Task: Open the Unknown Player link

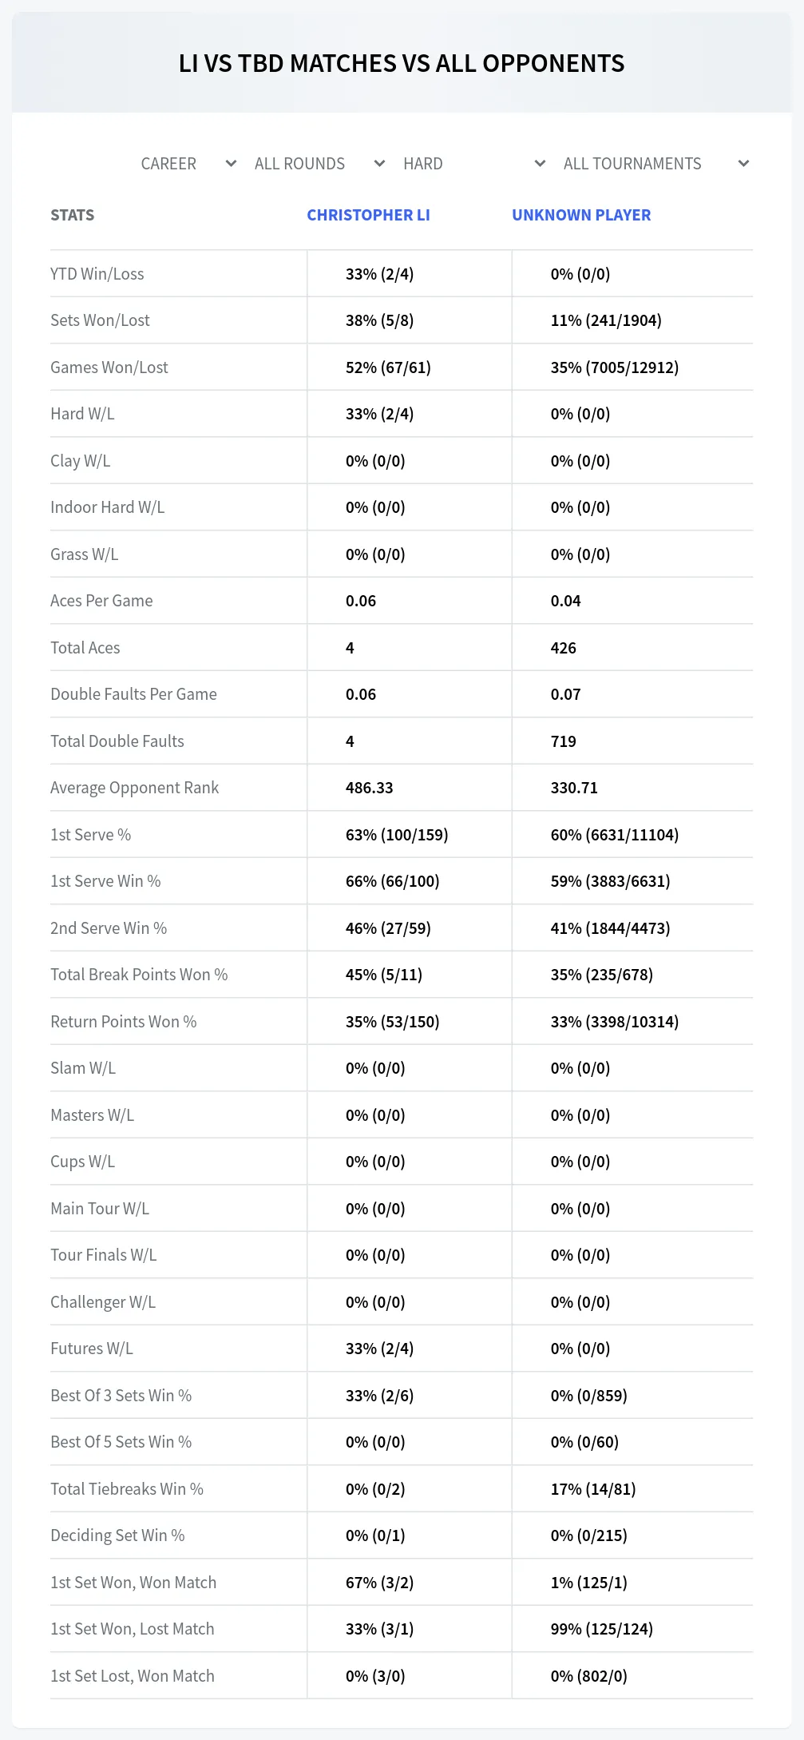Action: pyautogui.click(x=581, y=215)
